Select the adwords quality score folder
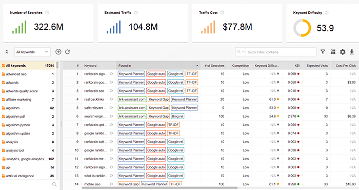Image resolution: width=359 pixels, height=190 pixels. tap(28, 91)
